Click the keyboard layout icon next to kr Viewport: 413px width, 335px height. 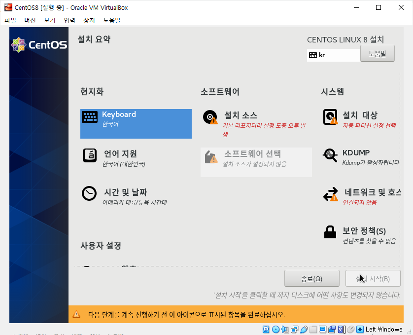tap(313, 55)
